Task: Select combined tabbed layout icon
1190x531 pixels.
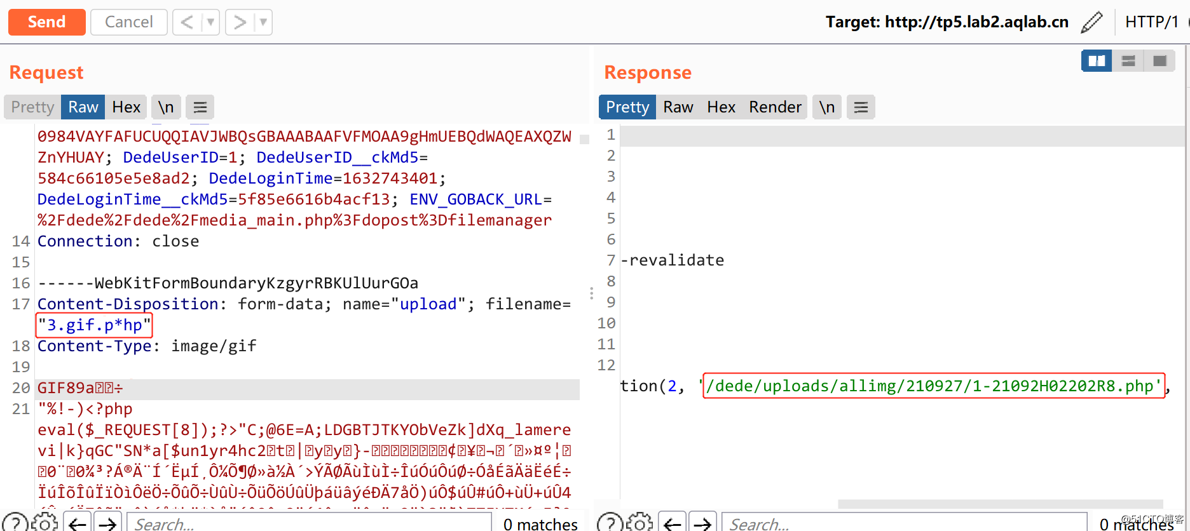Action: 1159,61
